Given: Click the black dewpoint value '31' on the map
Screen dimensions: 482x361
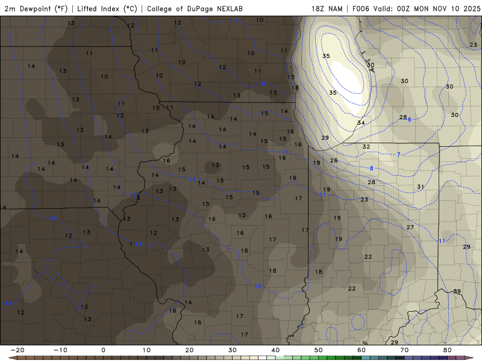Looking at the screenshot, I should tap(421, 187).
